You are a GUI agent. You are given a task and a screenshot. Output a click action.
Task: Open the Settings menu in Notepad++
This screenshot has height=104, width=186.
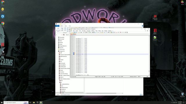[93, 31]
